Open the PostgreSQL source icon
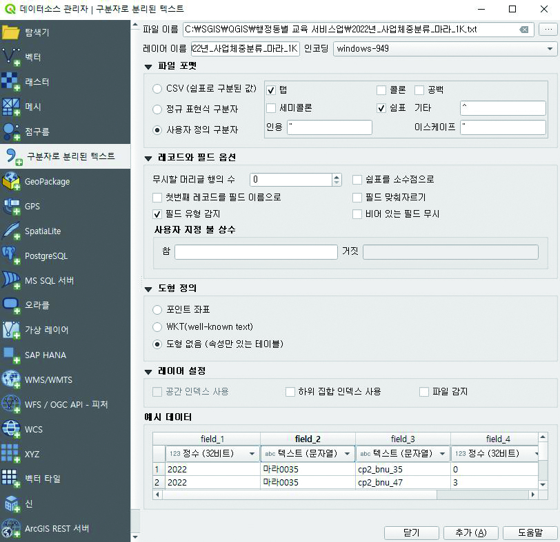The image size is (560, 542). tap(11, 256)
